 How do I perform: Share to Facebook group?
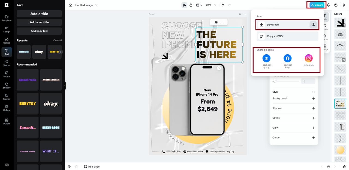click(266, 61)
